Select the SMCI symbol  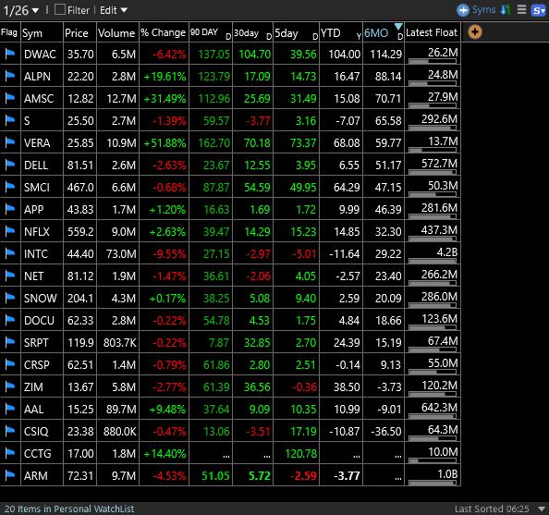pyautogui.click(x=37, y=187)
